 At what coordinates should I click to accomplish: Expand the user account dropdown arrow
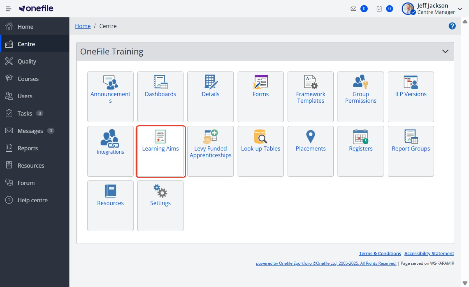(460, 9)
